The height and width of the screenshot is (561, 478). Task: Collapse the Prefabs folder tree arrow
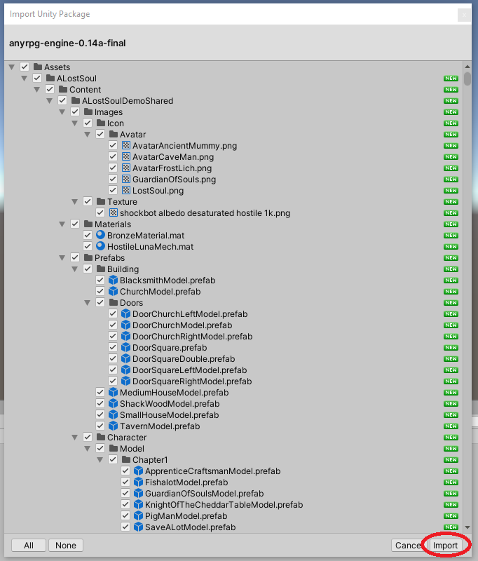pyautogui.click(x=62, y=258)
